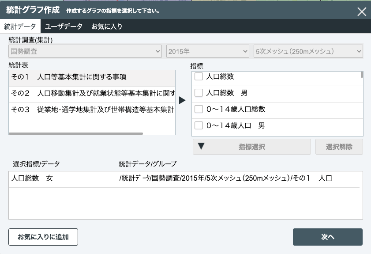This screenshot has width=371, height=254.
Task: Tick the 0〜14歳人口総数 checkbox
Action: point(199,109)
